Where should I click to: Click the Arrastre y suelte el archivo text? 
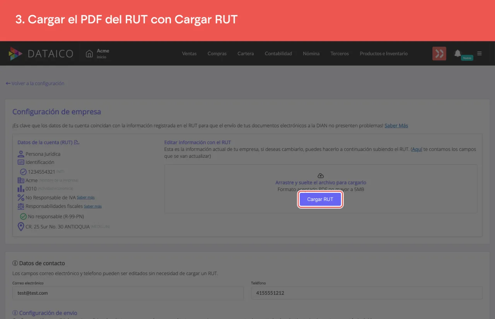pyautogui.click(x=321, y=182)
